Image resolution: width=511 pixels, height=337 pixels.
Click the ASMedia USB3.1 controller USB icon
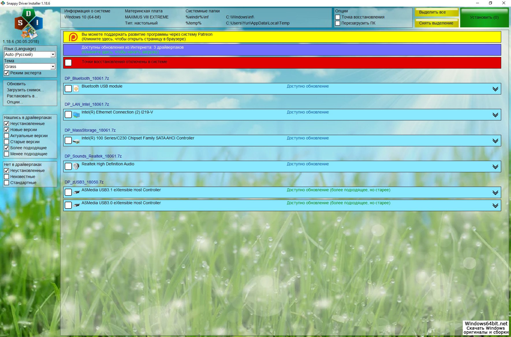tap(76, 192)
